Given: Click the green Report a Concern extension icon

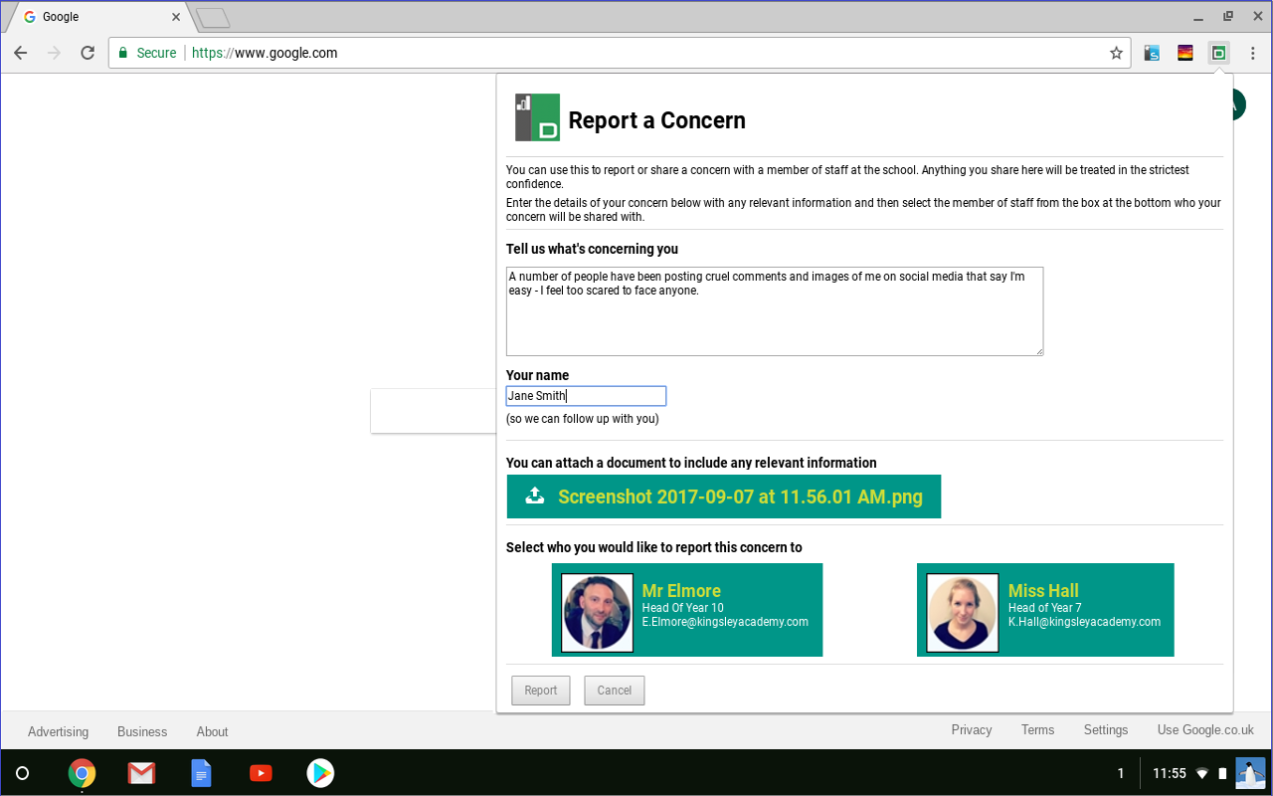Looking at the screenshot, I should [x=1219, y=53].
